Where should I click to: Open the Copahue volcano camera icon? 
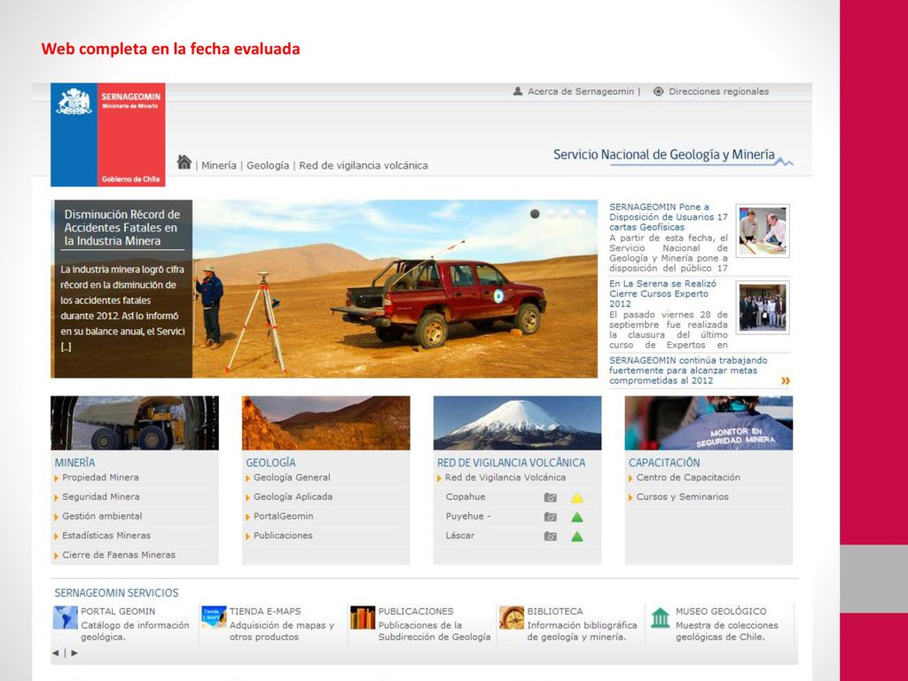[x=550, y=497]
